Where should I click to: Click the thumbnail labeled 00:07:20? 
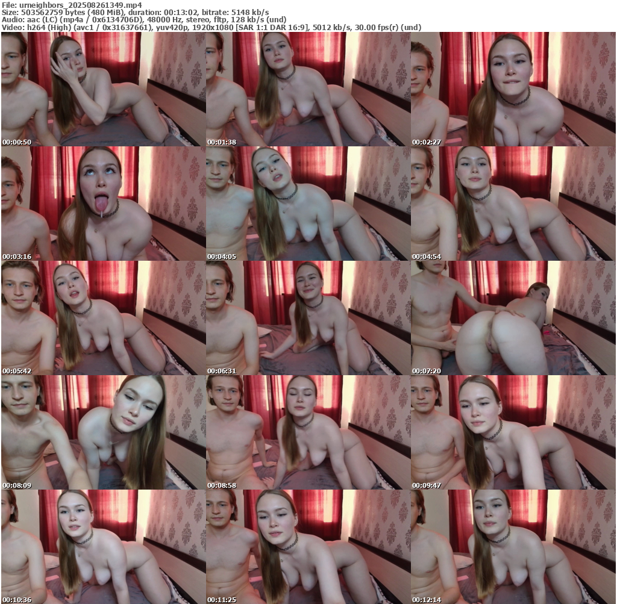click(513, 318)
